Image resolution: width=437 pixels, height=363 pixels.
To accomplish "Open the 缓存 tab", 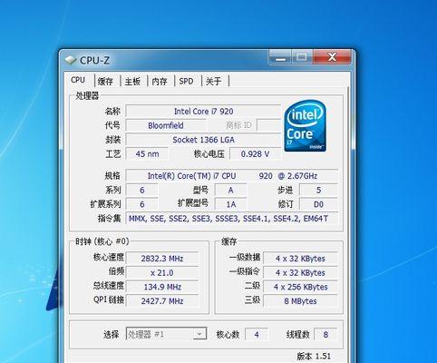I will pyautogui.click(x=105, y=82).
